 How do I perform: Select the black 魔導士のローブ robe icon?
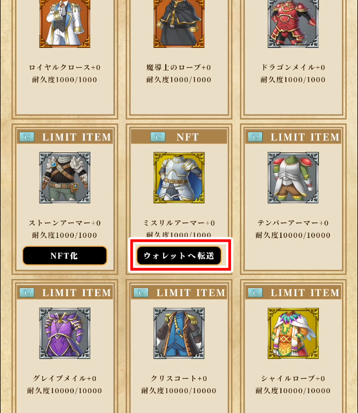(179, 24)
